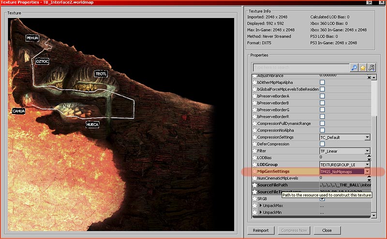Viewport: 387px width, 239px height.
Task: Enable the bDitherMipMapAlpha checkbox
Action: tap(322, 82)
